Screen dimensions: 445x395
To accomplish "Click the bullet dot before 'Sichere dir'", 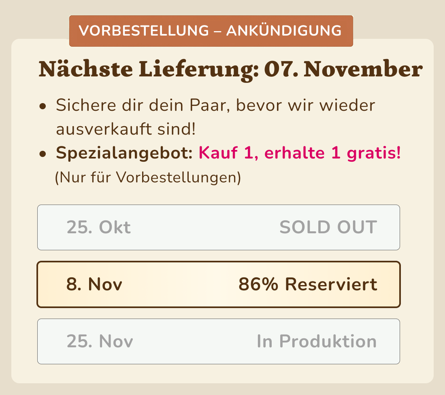I will click(x=43, y=107).
